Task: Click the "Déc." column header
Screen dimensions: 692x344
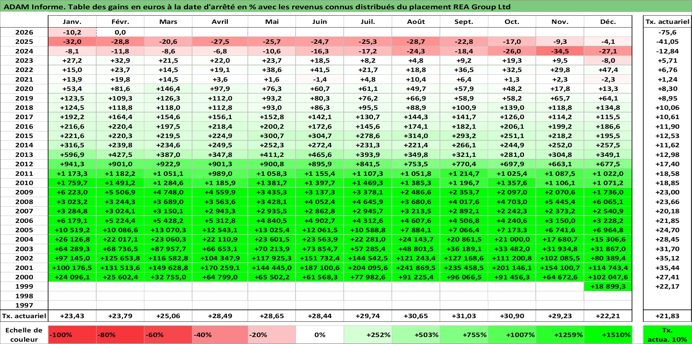Action: point(608,22)
